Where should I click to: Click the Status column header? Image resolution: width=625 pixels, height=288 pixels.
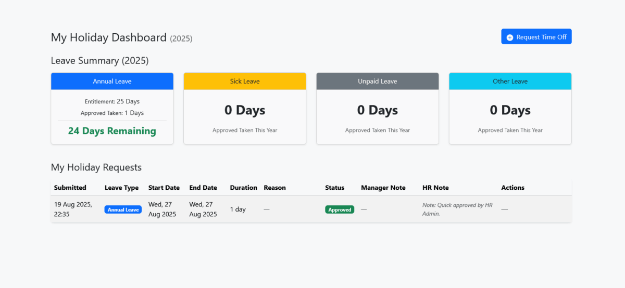tap(335, 188)
